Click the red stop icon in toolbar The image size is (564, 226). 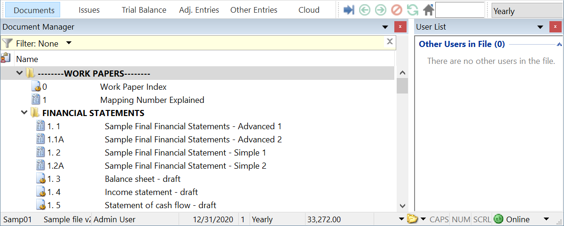click(x=397, y=10)
